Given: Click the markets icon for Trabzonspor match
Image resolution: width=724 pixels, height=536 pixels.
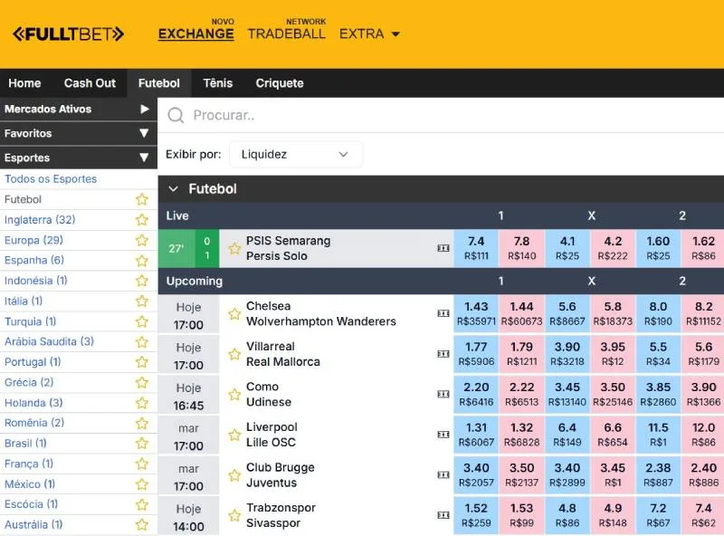Looking at the screenshot, I should point(443,516).
